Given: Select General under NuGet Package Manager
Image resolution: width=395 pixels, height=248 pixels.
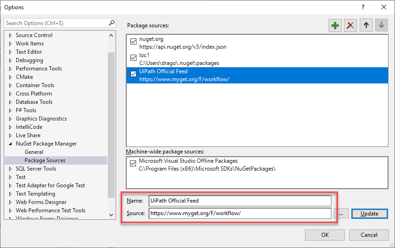Looking at the screenshot, I should pyautogui.click(x=34, y=152).
